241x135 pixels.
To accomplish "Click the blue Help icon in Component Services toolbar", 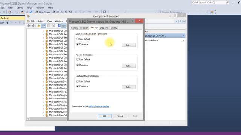I will point(59,26).
